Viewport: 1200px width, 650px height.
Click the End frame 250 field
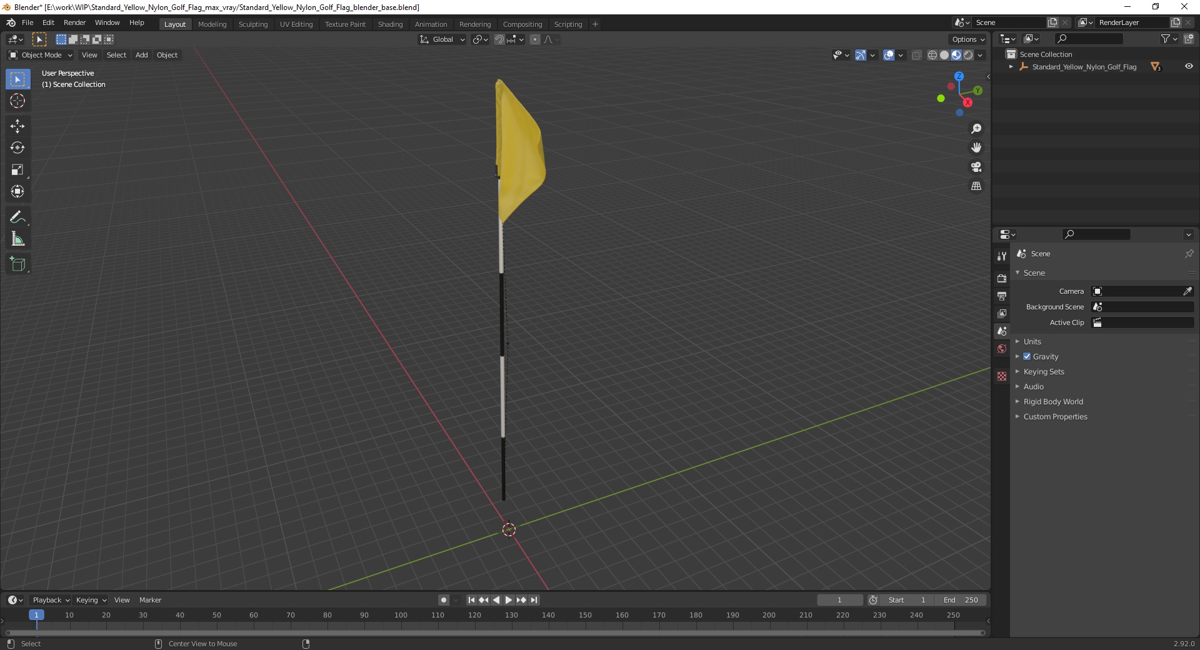pos(961,600)
